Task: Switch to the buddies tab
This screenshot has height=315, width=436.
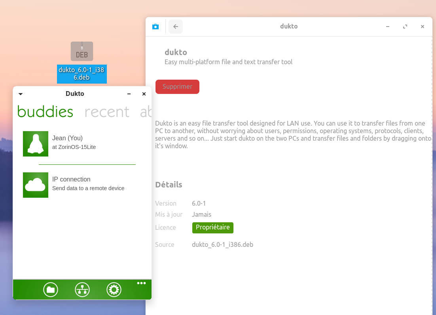Action: point(45,112)
